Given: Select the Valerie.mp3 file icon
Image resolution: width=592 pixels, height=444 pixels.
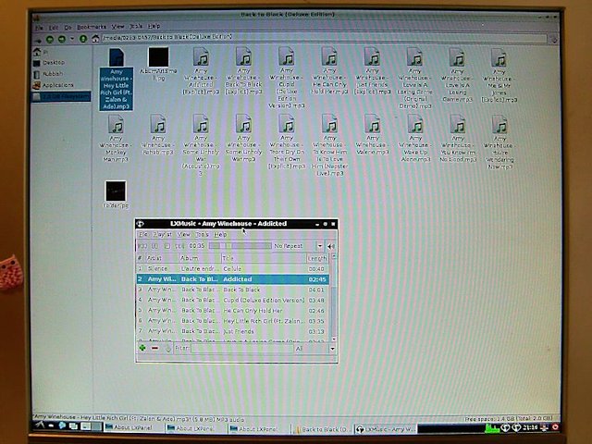Looking at the screenshot, I should 373,125.
